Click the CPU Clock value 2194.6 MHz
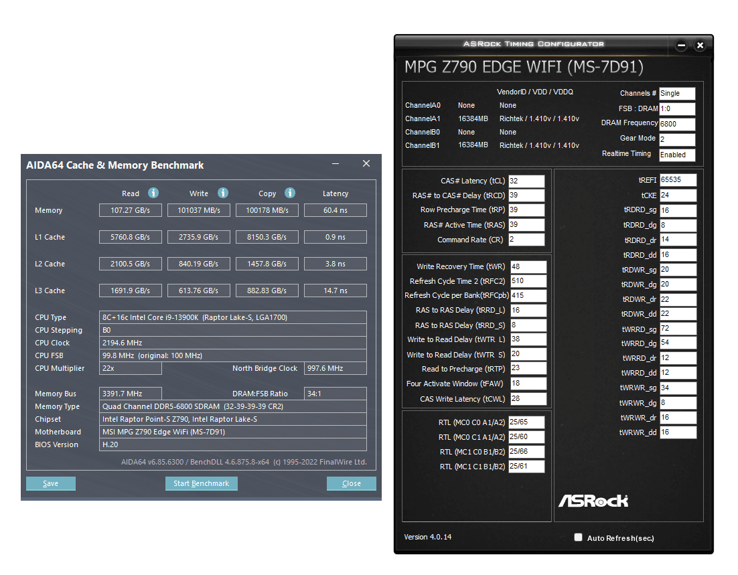 click(233, 343)
